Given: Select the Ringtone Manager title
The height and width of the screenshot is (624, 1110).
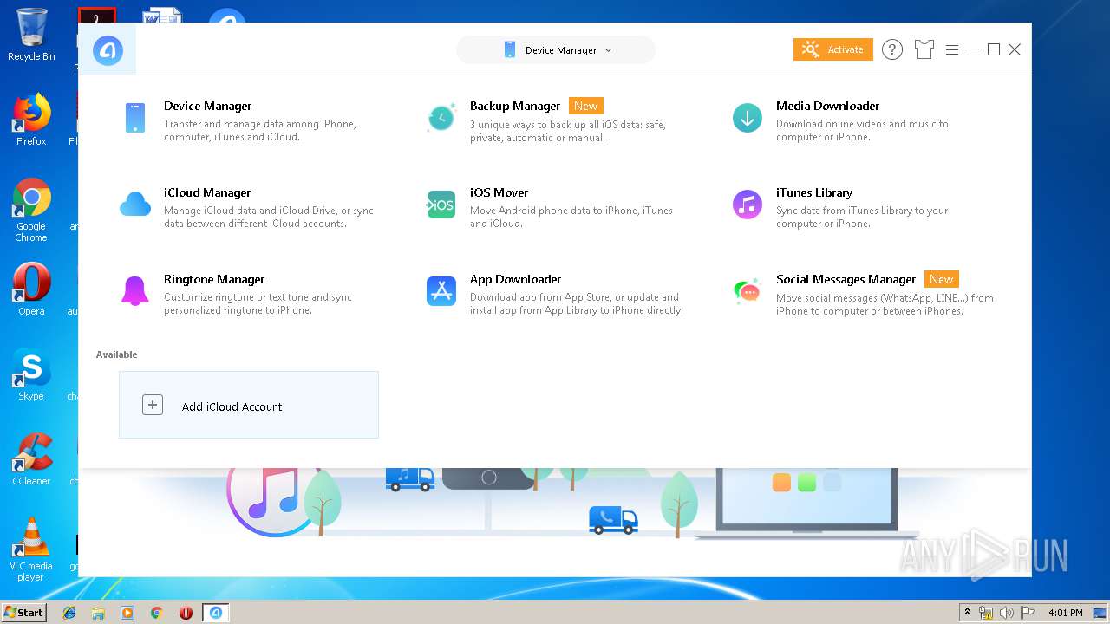Looking at the screenshot, I should (214, 279).
